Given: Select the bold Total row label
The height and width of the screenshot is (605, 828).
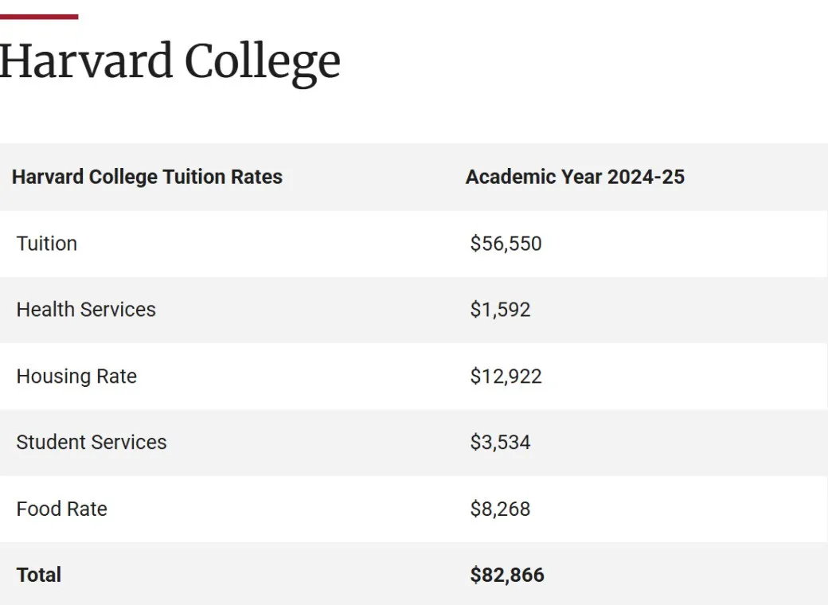Looking at the screenshot, I should coord(38,576).
